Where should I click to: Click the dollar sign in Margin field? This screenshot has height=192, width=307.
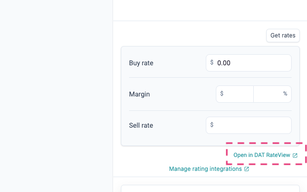click(222, 94)
